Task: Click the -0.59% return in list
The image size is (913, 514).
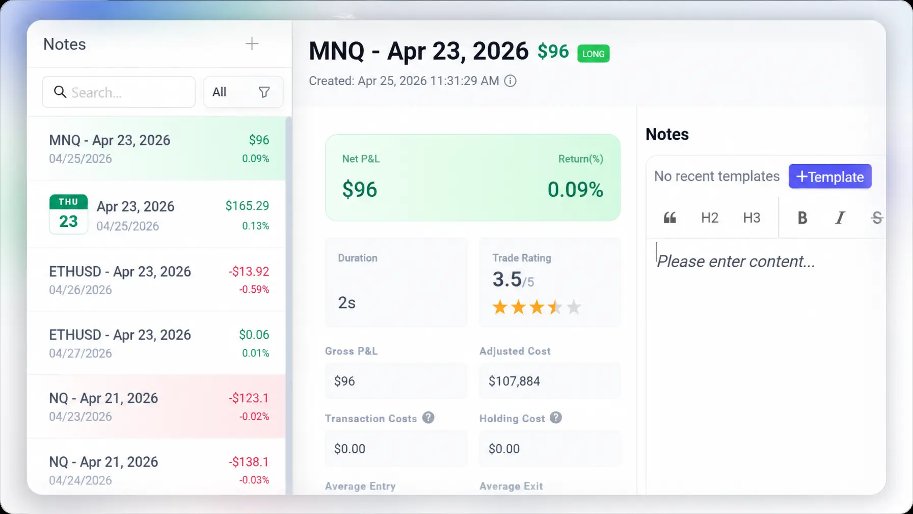Action: tap(254, 290)
